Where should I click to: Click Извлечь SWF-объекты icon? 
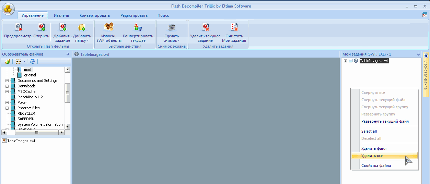coord(109,27)
